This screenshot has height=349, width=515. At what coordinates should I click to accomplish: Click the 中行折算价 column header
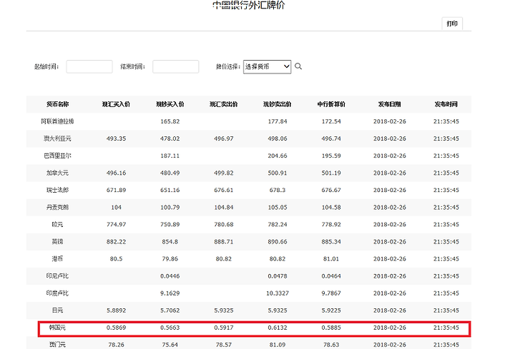click(x=331, y=104)
